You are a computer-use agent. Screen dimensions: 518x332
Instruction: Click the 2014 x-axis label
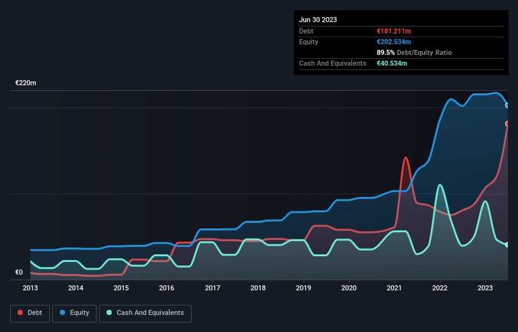coord(76,288)
